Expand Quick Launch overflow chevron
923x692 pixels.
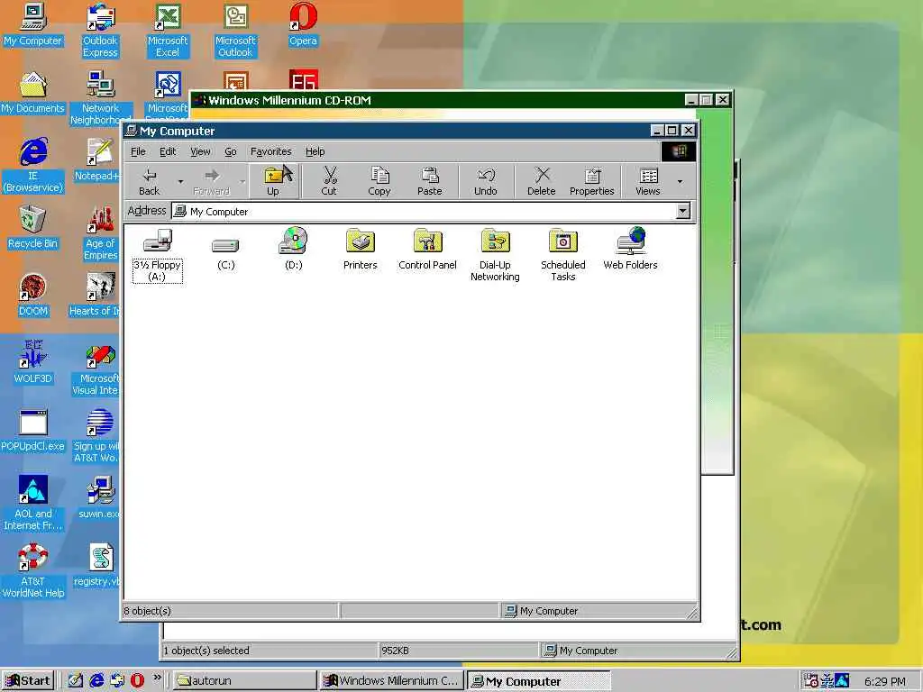click(157, 678)
